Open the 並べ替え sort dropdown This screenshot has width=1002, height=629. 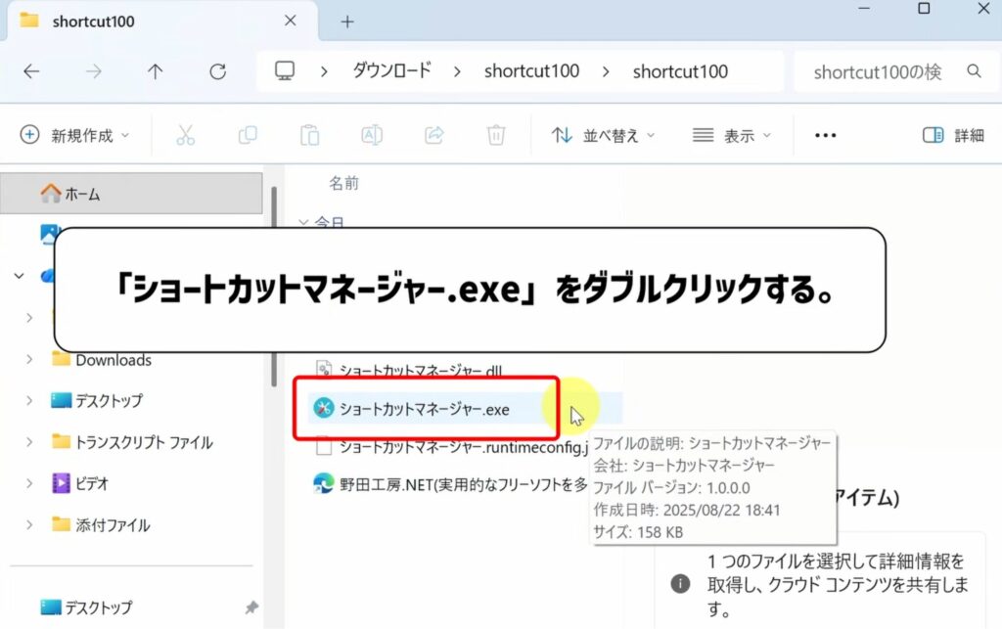click(609, 135)
